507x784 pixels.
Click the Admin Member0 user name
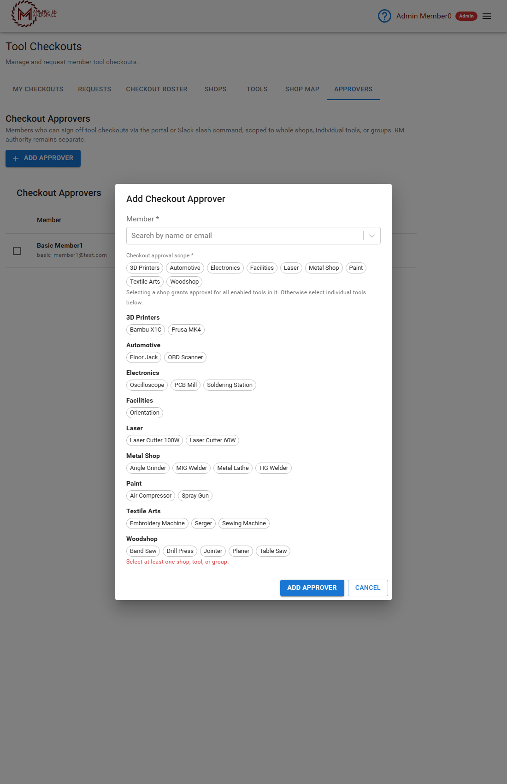coord(424,16)
